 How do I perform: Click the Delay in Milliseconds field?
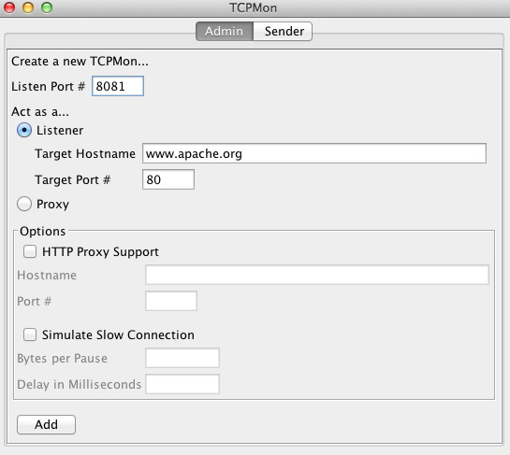[x=182, y=384]
